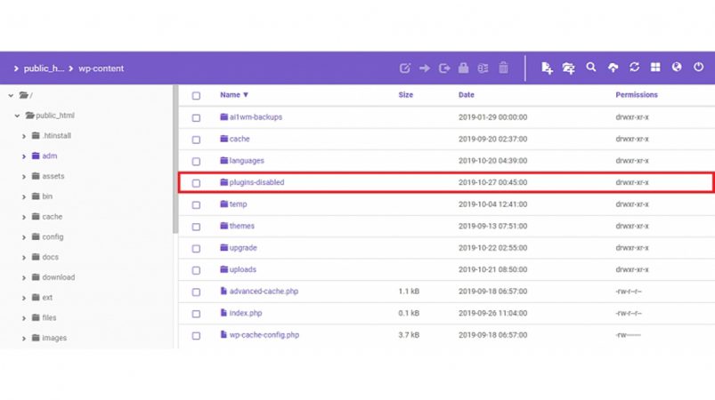Viewport: 715px width, 400px height.
Task: Collapse the root folder tree node
Action: click(11, 96)
